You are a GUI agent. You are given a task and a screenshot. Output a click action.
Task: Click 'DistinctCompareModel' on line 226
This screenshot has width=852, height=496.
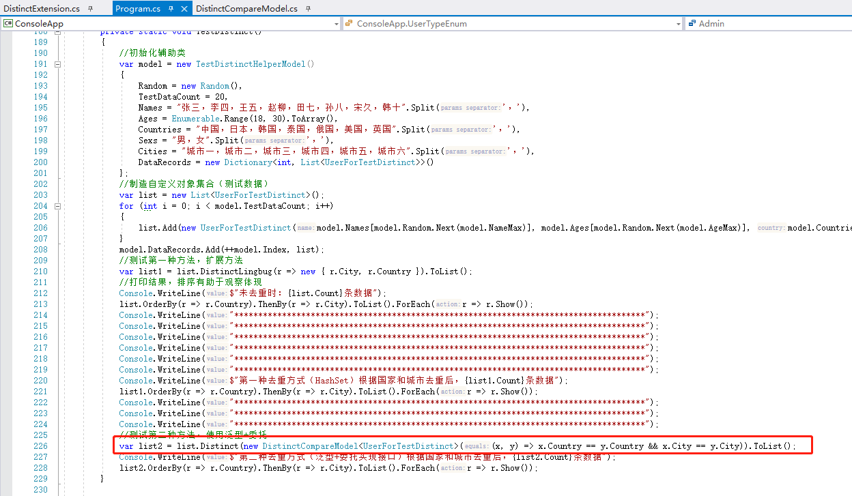coord(310,446)
